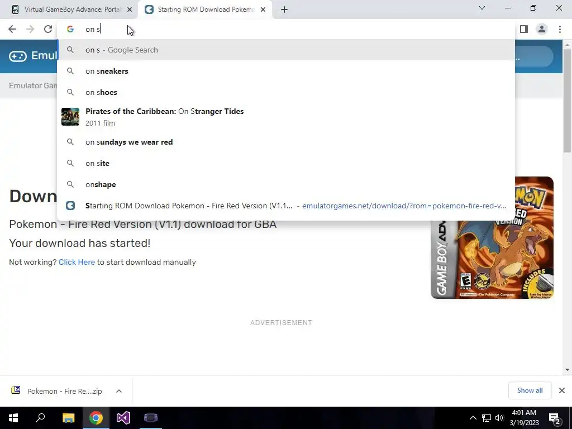The height and width of the screenshot is (429, 572).
Task: Expand the tab search chevron
Action: pyautogui.click(x=482, y=8)
